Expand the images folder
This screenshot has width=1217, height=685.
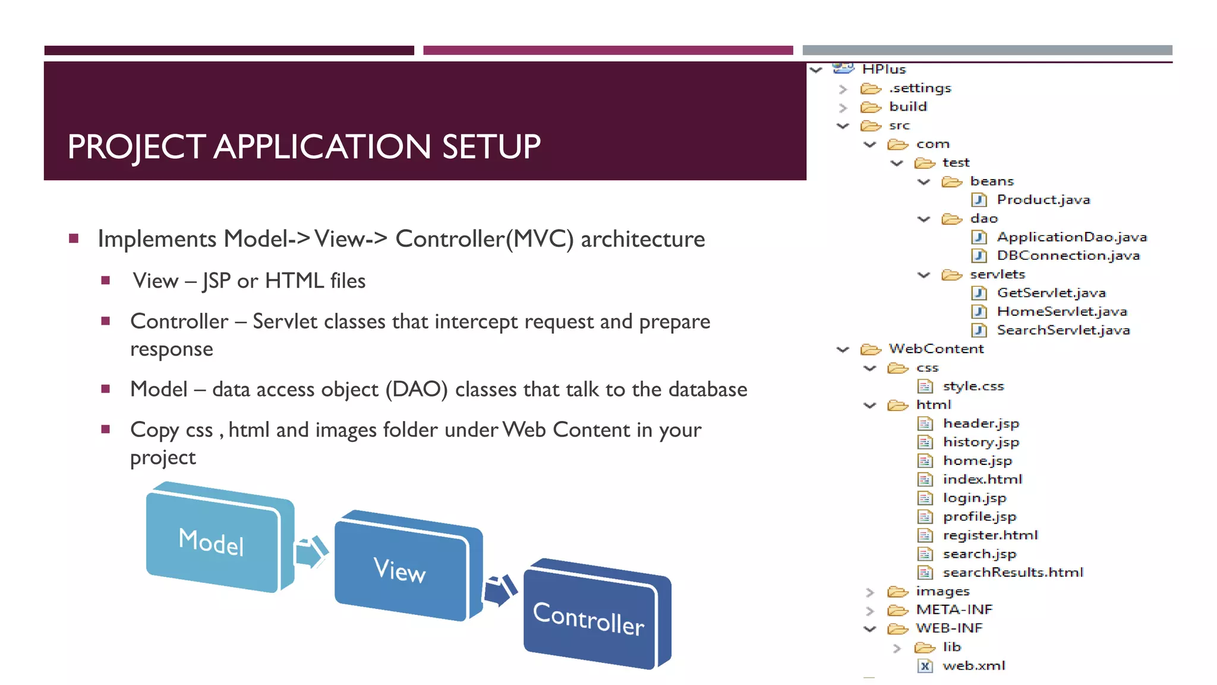[x=870, y=592]
